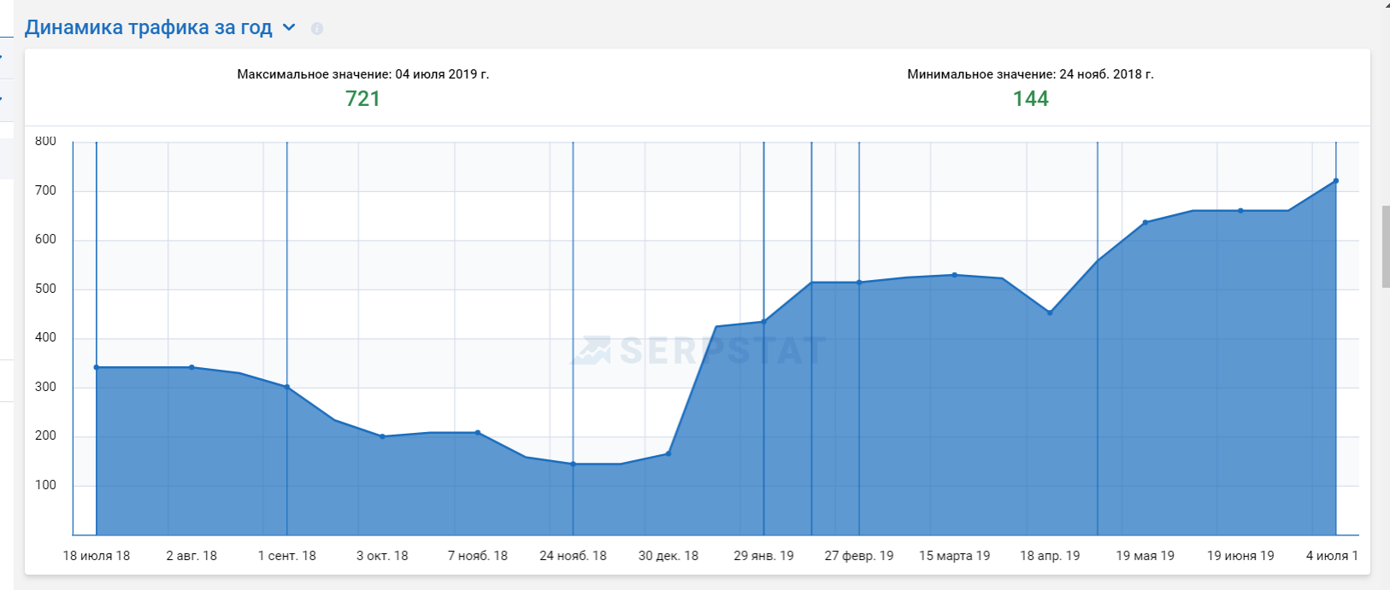The image size is (1390, 590).
Task: Select the data point above 19 июня 19
Action: pos(1240,211)
